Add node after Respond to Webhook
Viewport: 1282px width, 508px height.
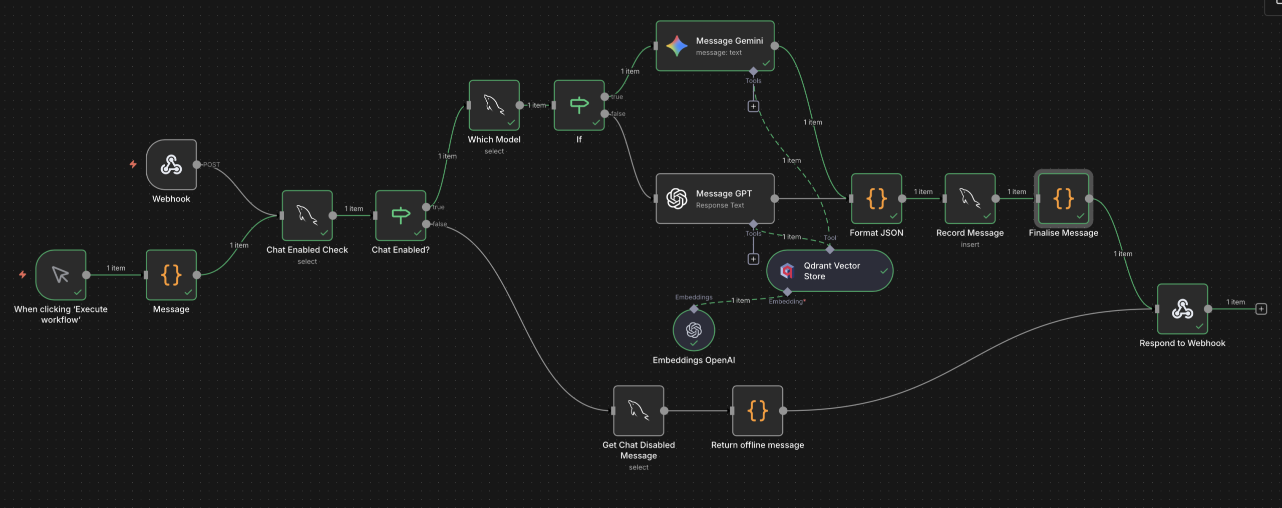tap(1261, 309)
